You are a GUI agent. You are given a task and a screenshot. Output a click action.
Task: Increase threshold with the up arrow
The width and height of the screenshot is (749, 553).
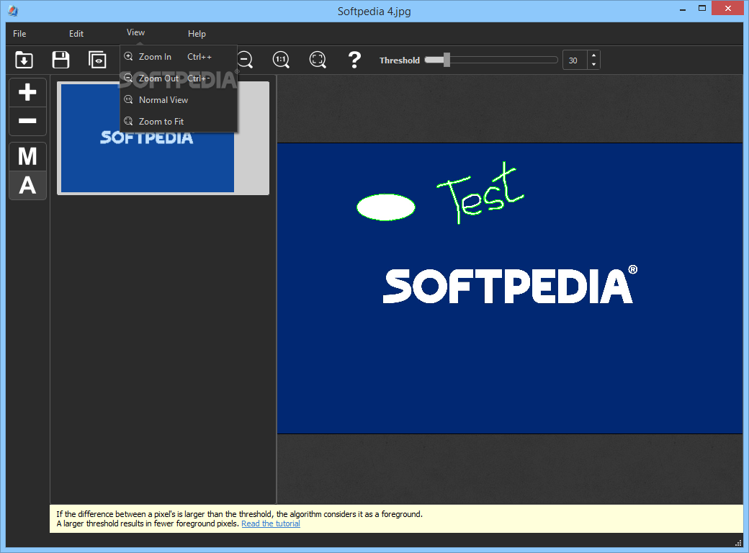pos(593,55)
